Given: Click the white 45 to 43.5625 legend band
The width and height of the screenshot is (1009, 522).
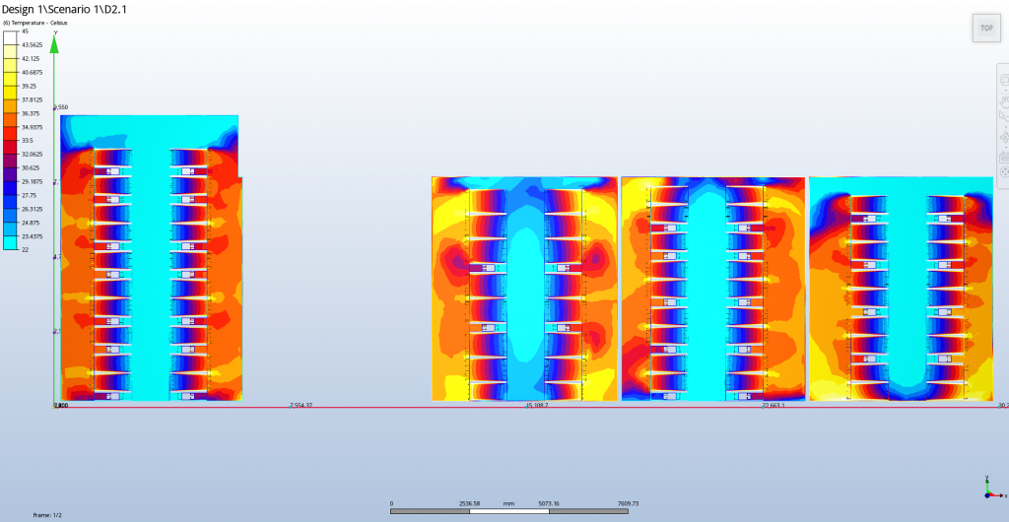Looking at the screenshot, I should click(x=11, y=38).
